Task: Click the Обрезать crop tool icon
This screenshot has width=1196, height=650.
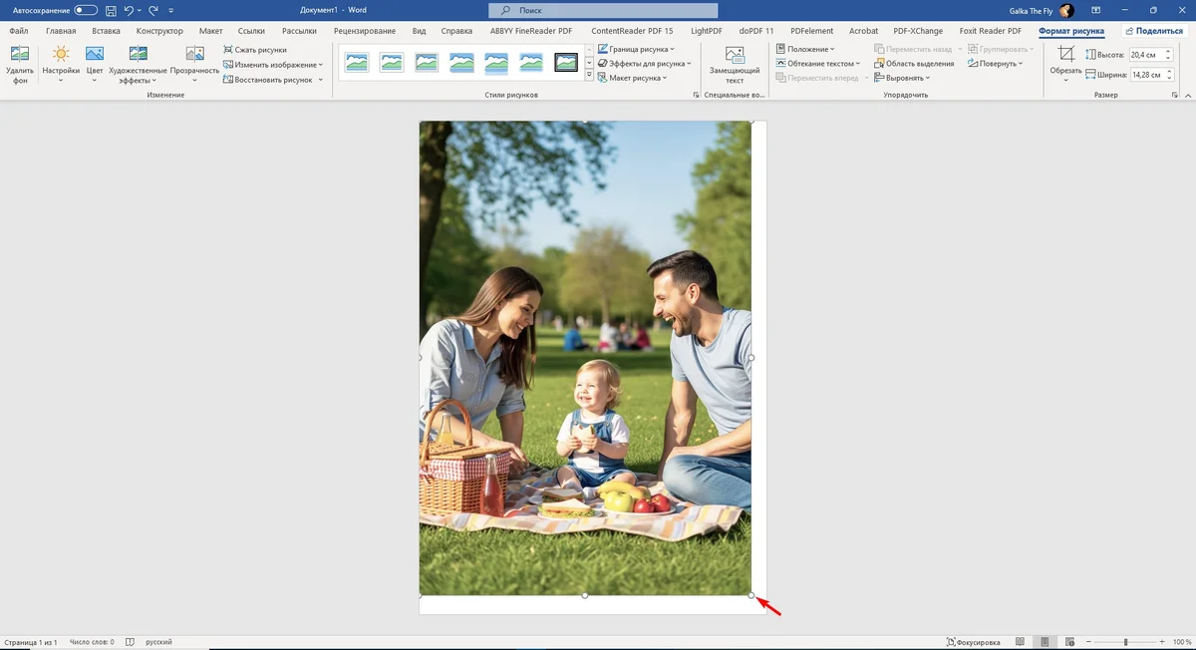Action: (x=1065, y=54)
